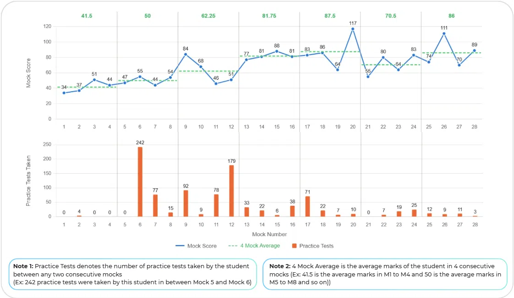514x298 pixels.
Task: Click the 62.25 average header label
Action: click(x=208, y=16)
